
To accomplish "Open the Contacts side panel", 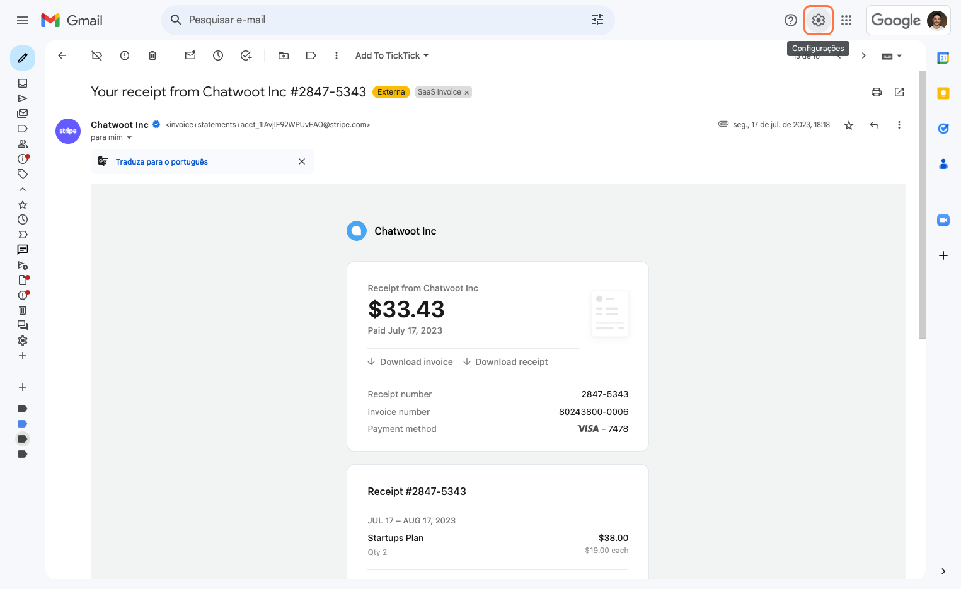I will [x=943, y=164].
